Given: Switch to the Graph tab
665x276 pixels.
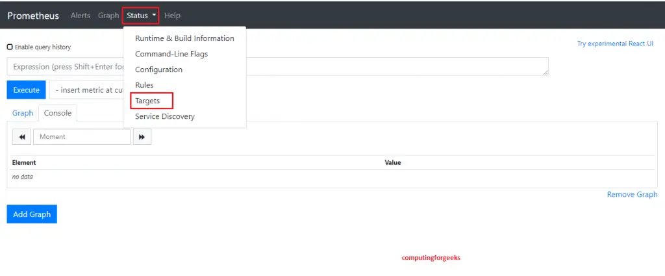Looking at the screenshot, I should tap(23, 113).
